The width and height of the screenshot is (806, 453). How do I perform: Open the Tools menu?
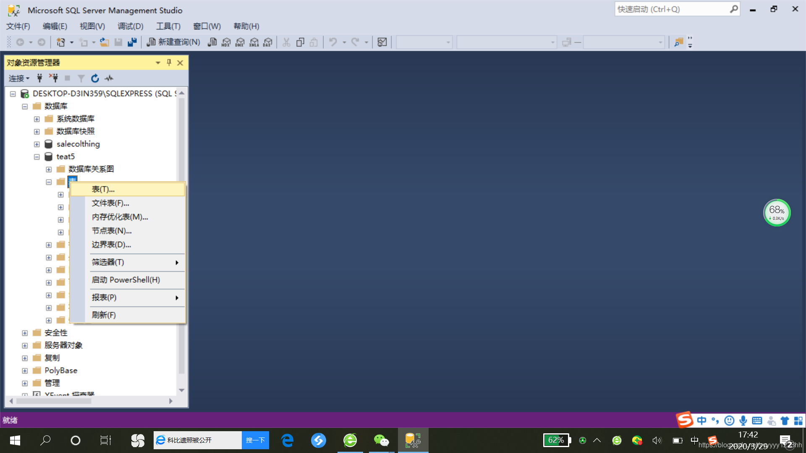point(168,26)
